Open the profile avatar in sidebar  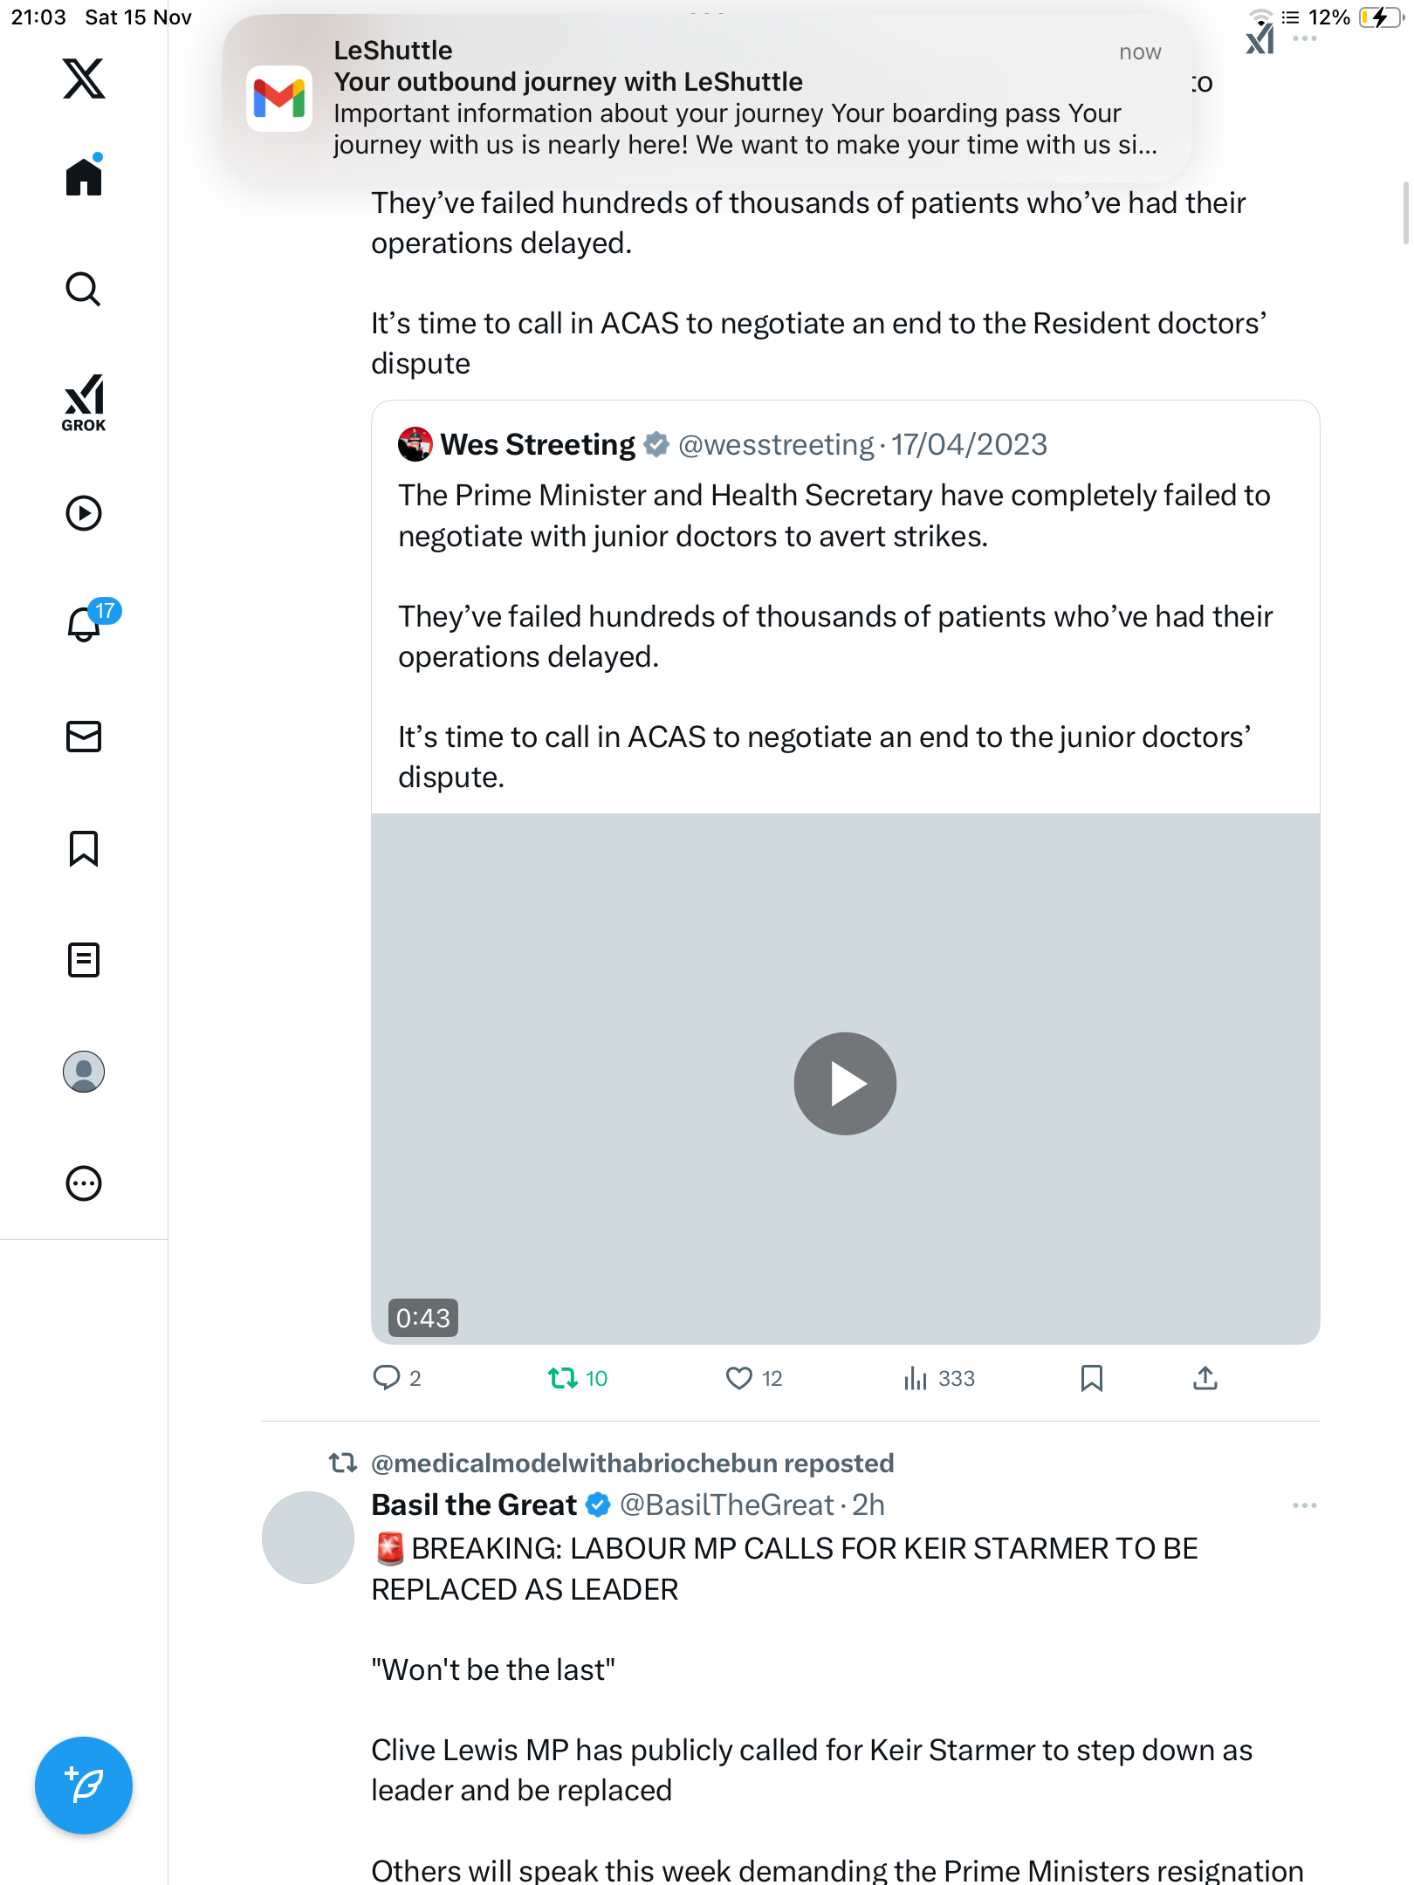pos(84,1072)
